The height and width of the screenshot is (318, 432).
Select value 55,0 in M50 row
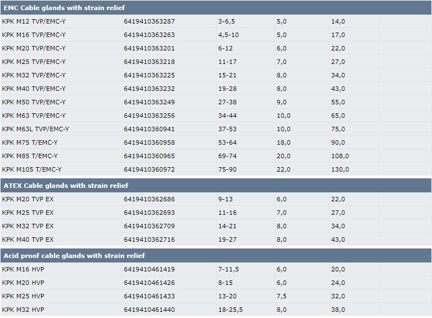338,102
